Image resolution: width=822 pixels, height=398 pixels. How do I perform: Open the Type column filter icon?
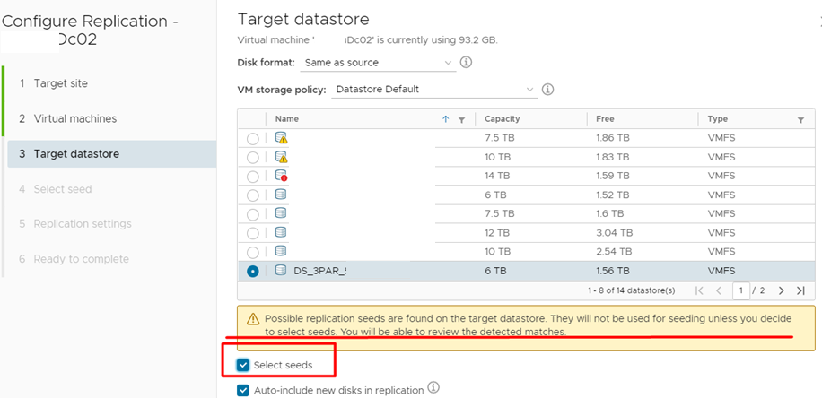point(800,119)
